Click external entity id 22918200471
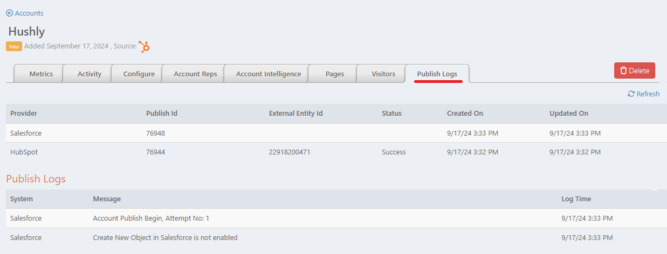 click(290, 152)
